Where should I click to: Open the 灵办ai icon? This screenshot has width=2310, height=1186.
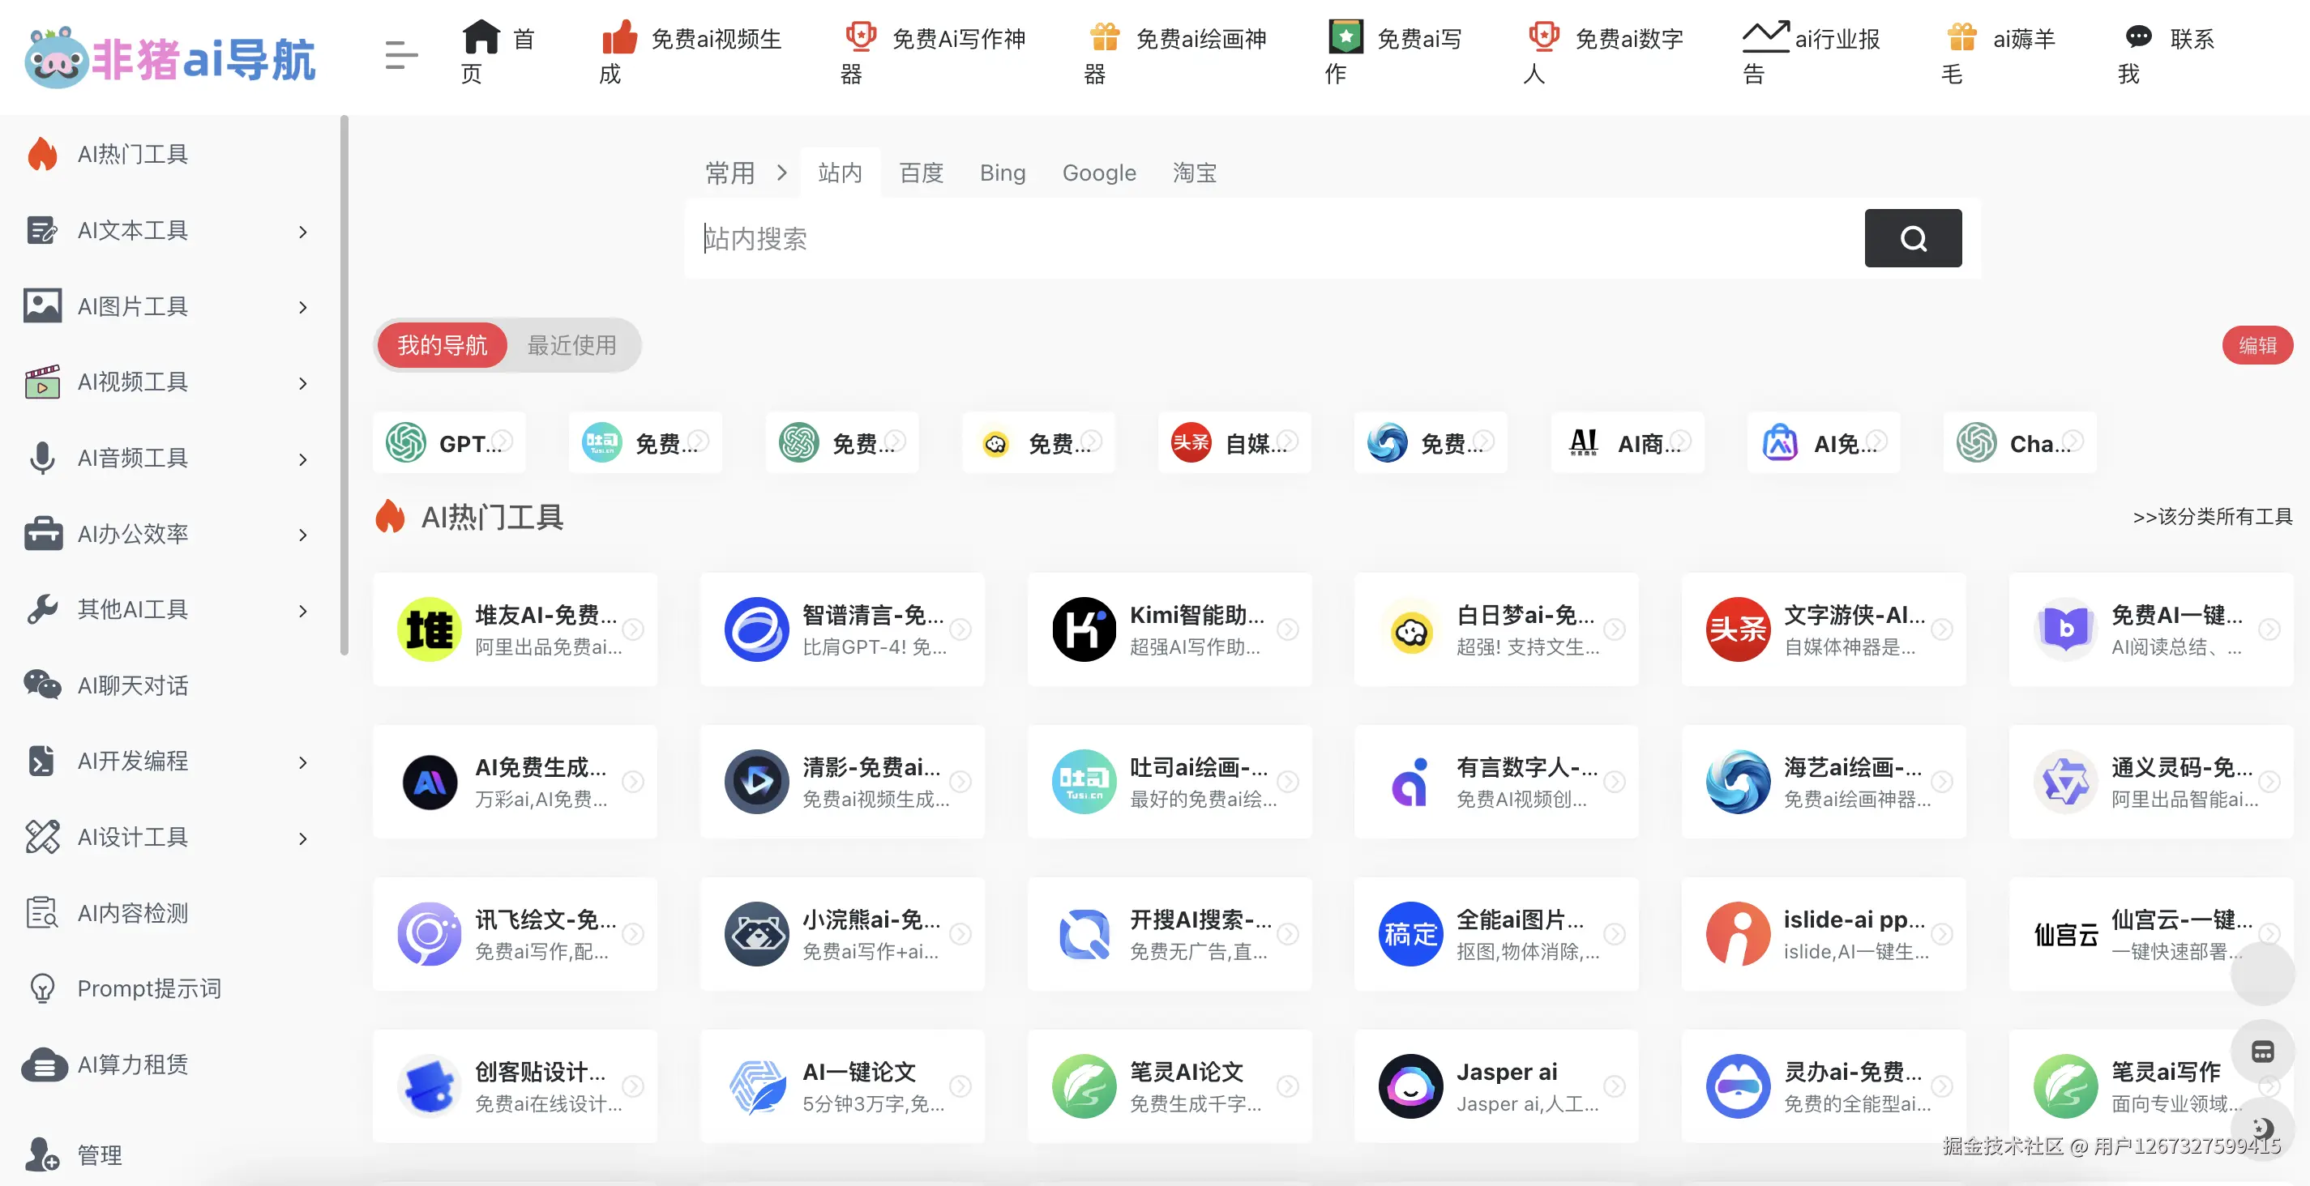click(1738, 1086)
